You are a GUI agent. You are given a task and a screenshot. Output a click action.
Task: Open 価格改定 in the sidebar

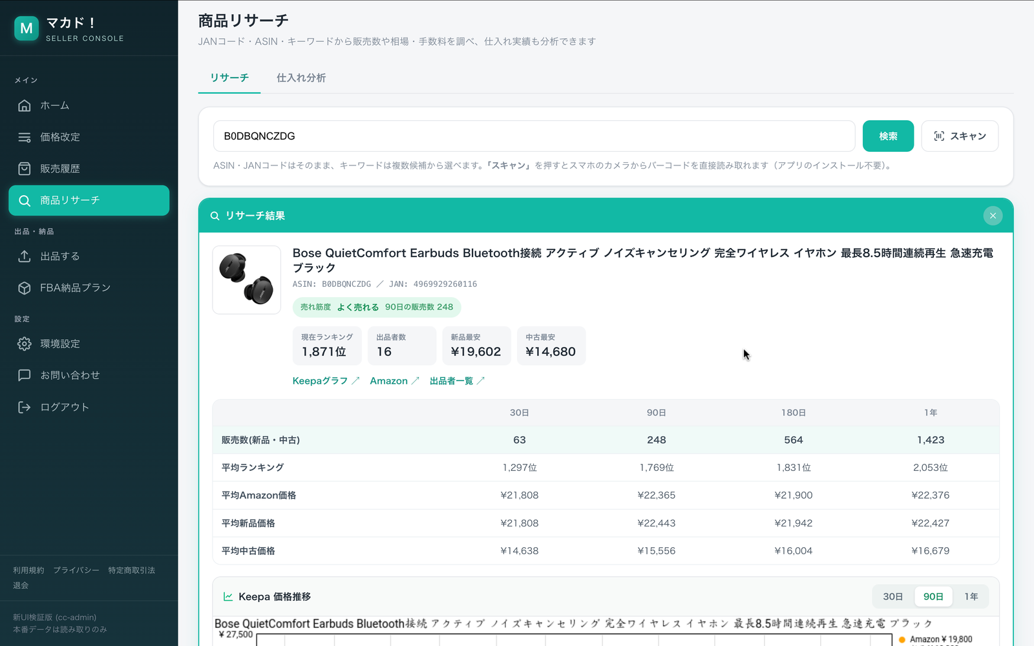[x=89, y=137]
